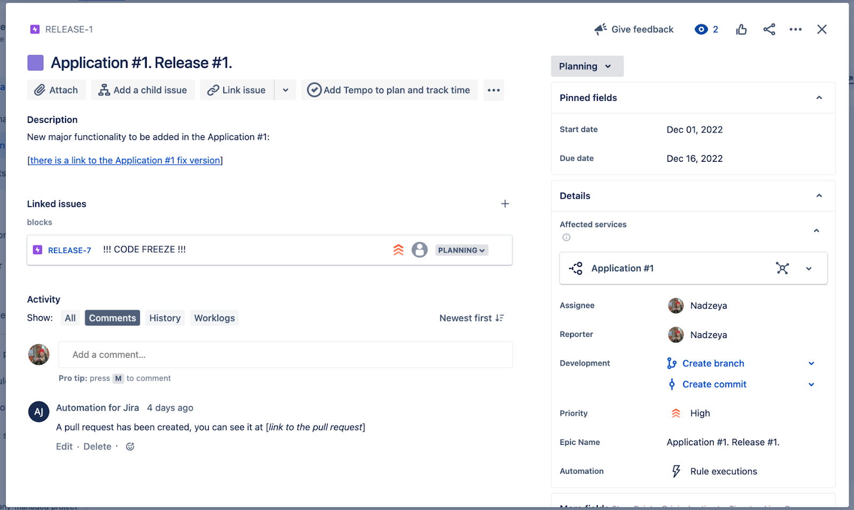Close the issue dialog
854x510 pixels.
pyautogui.click(x=822, y=29)
